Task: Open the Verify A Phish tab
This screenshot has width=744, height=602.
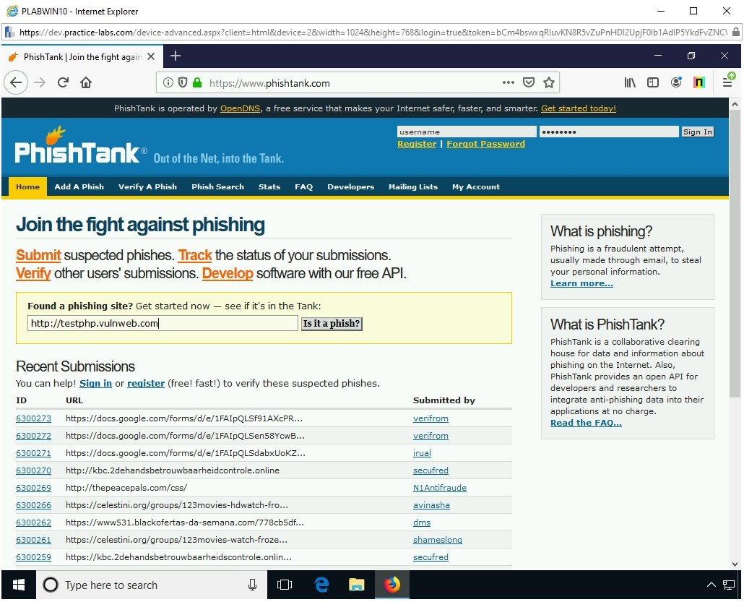Action: (x=147, y=186)
